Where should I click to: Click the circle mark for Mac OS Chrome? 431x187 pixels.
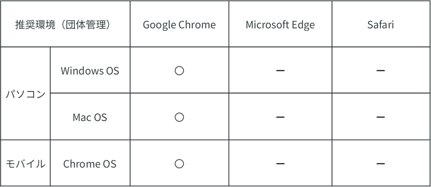tap(179, 118)
